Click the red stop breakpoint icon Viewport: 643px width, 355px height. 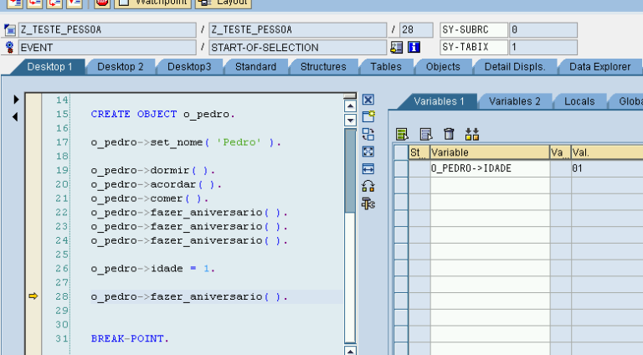(x=101, y=3)
